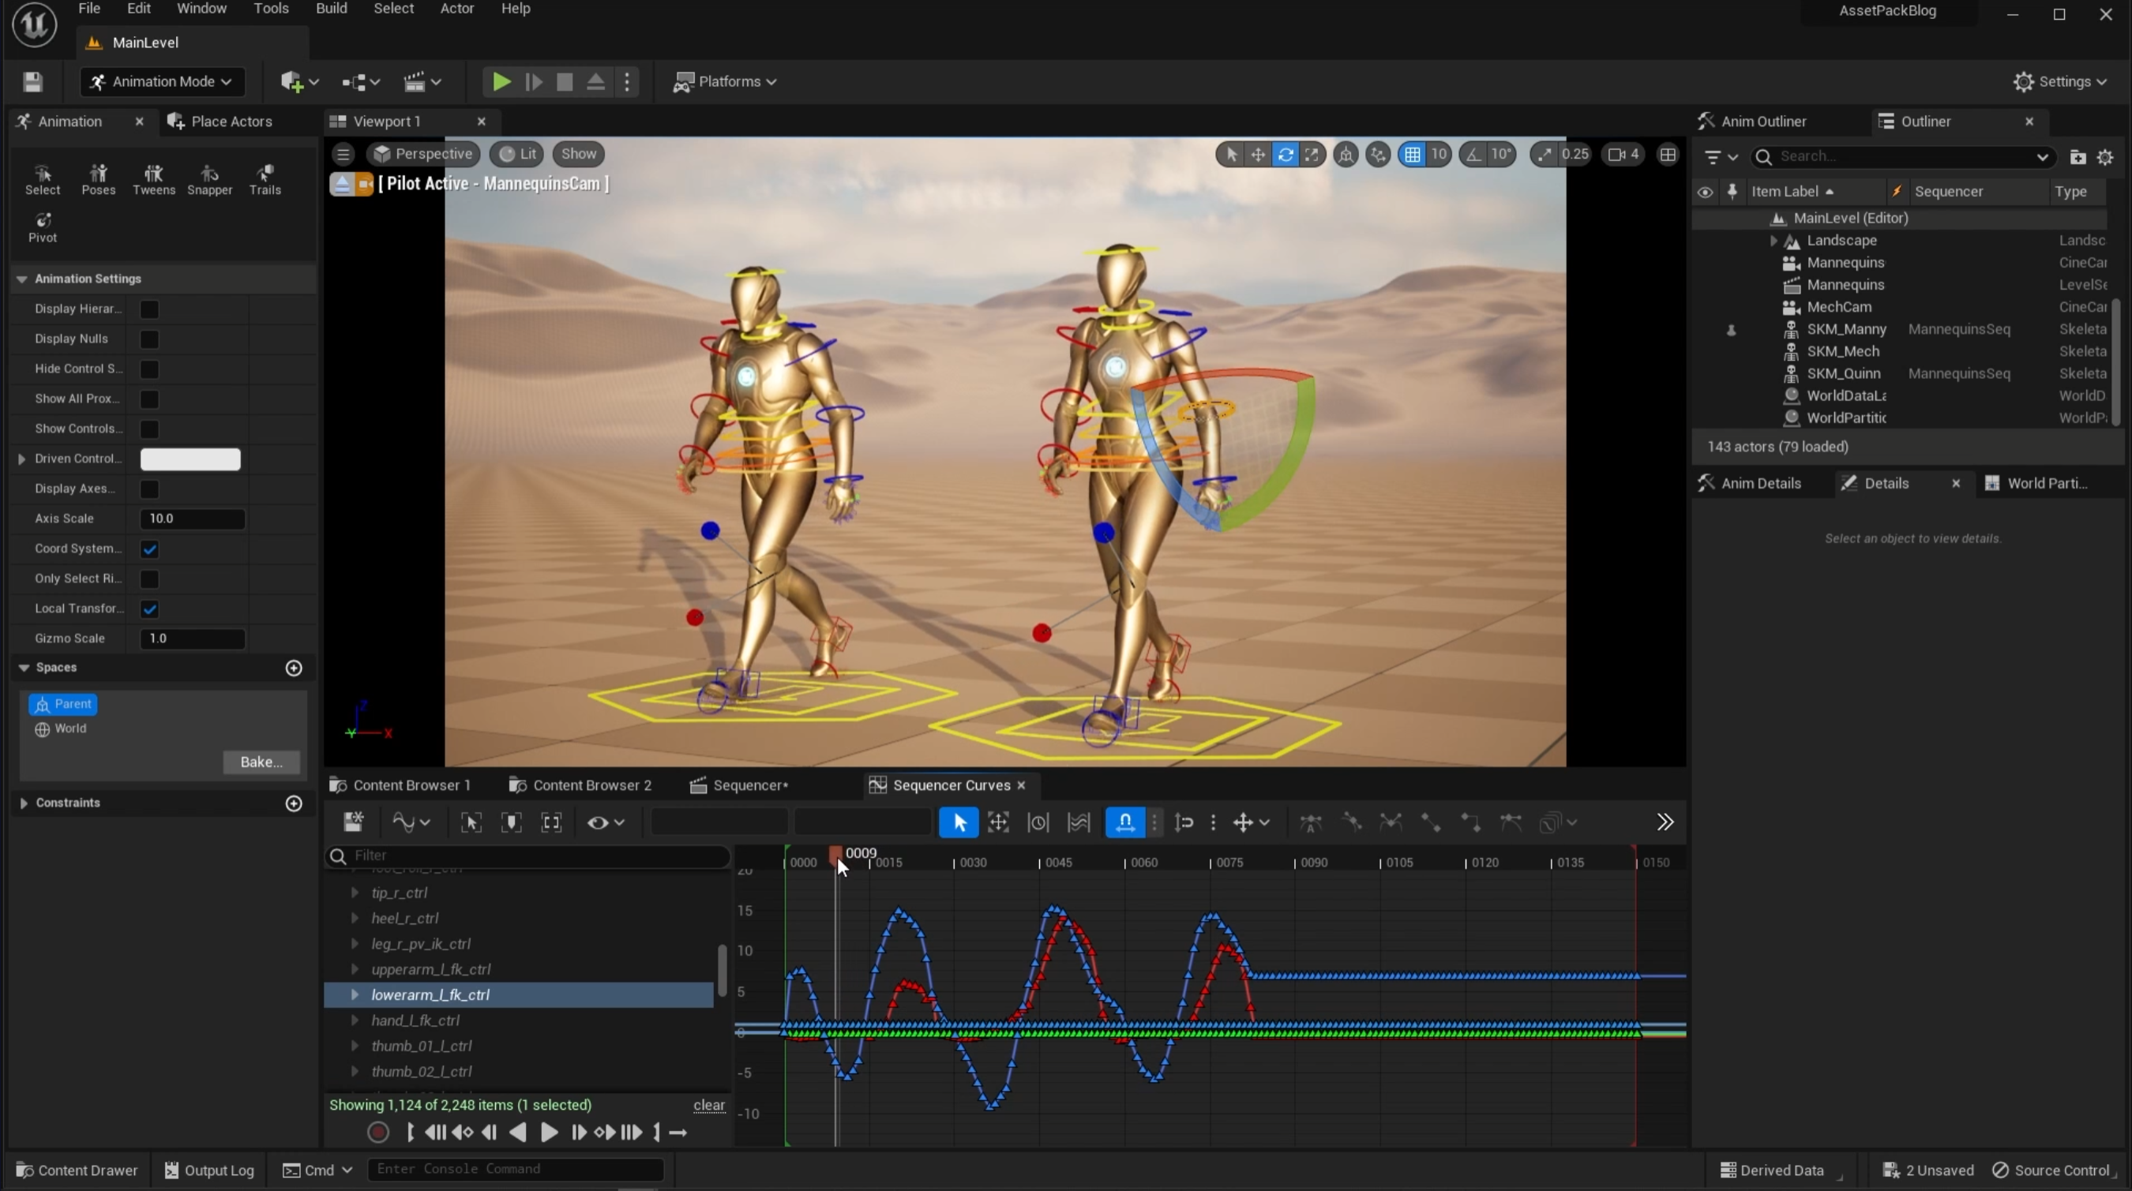Open the Trails tool
The width and height of the screenshot is (2132, 1191).
[x=265, y=178]
